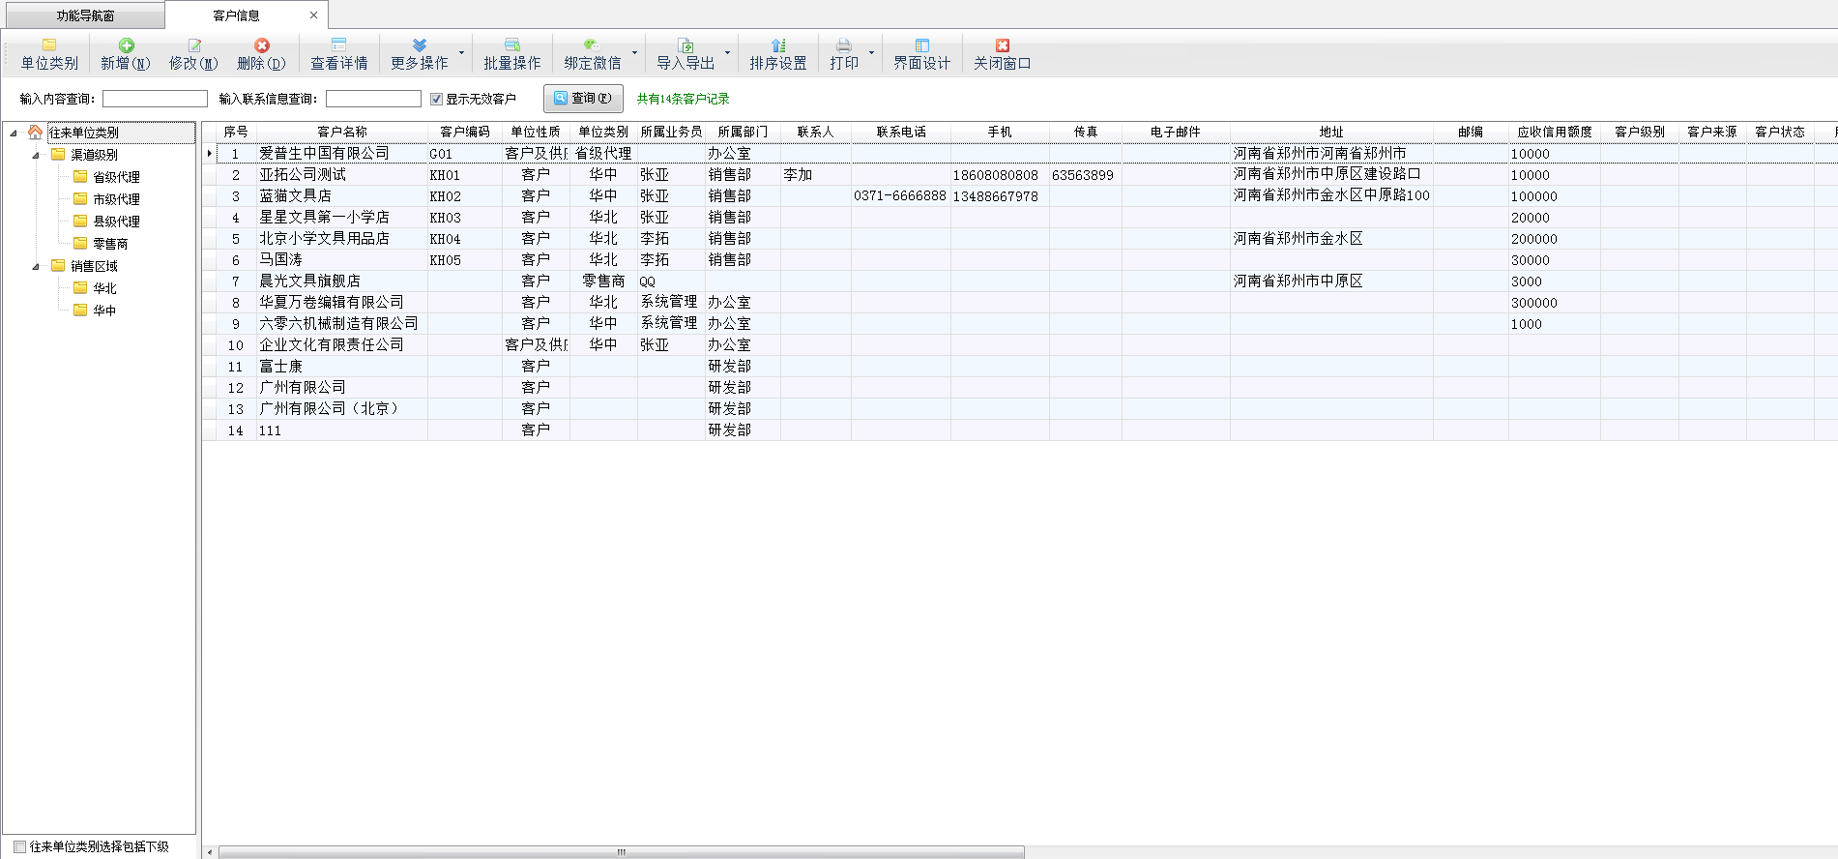Image resolution: width=1838 pixels, height=859 pixels.
Task: Open the 更多操作 dropdown arrow
Action: (x=461, y=53)
